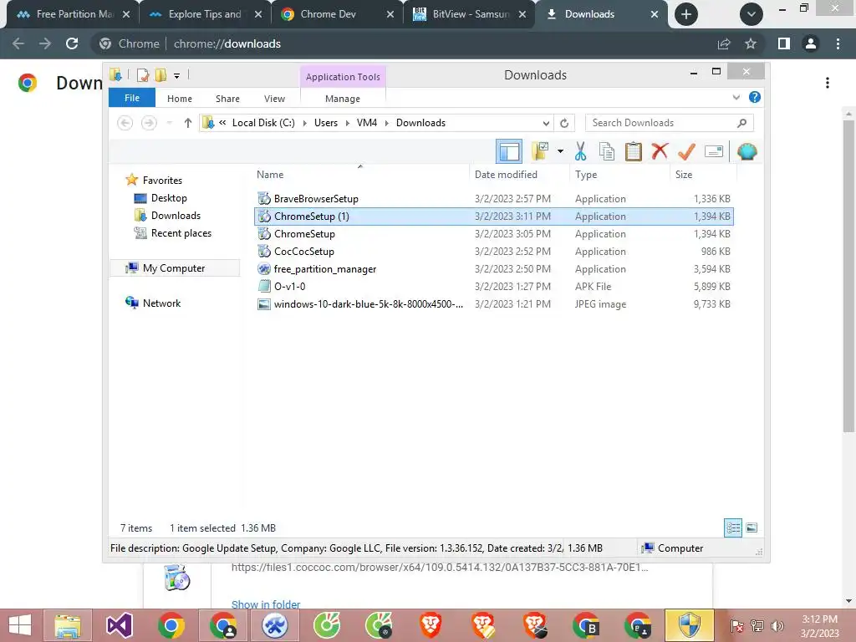The width and height of the screenshot is (856, 642).
Task: Click the Up arrow in Explorer navigation
Action: click(x=188, y=123)
